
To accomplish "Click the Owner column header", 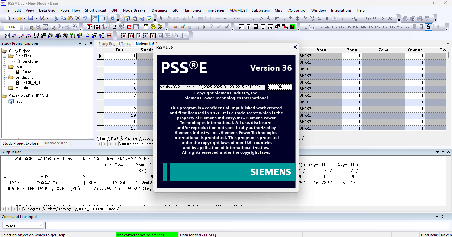I will coord(415,50).
